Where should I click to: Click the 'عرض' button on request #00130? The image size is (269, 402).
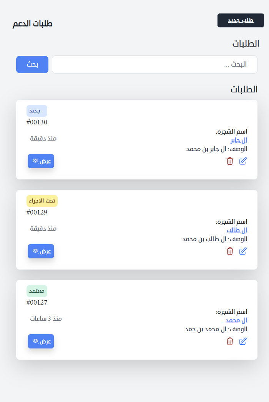tap(41, 161)
